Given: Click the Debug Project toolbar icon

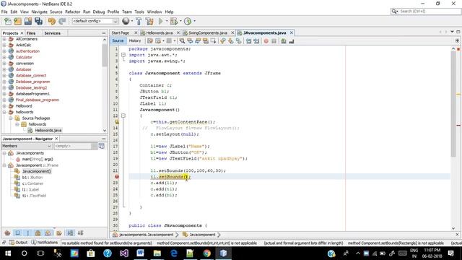Looking at the screenshot, I should click(173, 21).
